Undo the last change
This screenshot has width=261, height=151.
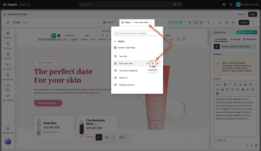click(208, 22)
